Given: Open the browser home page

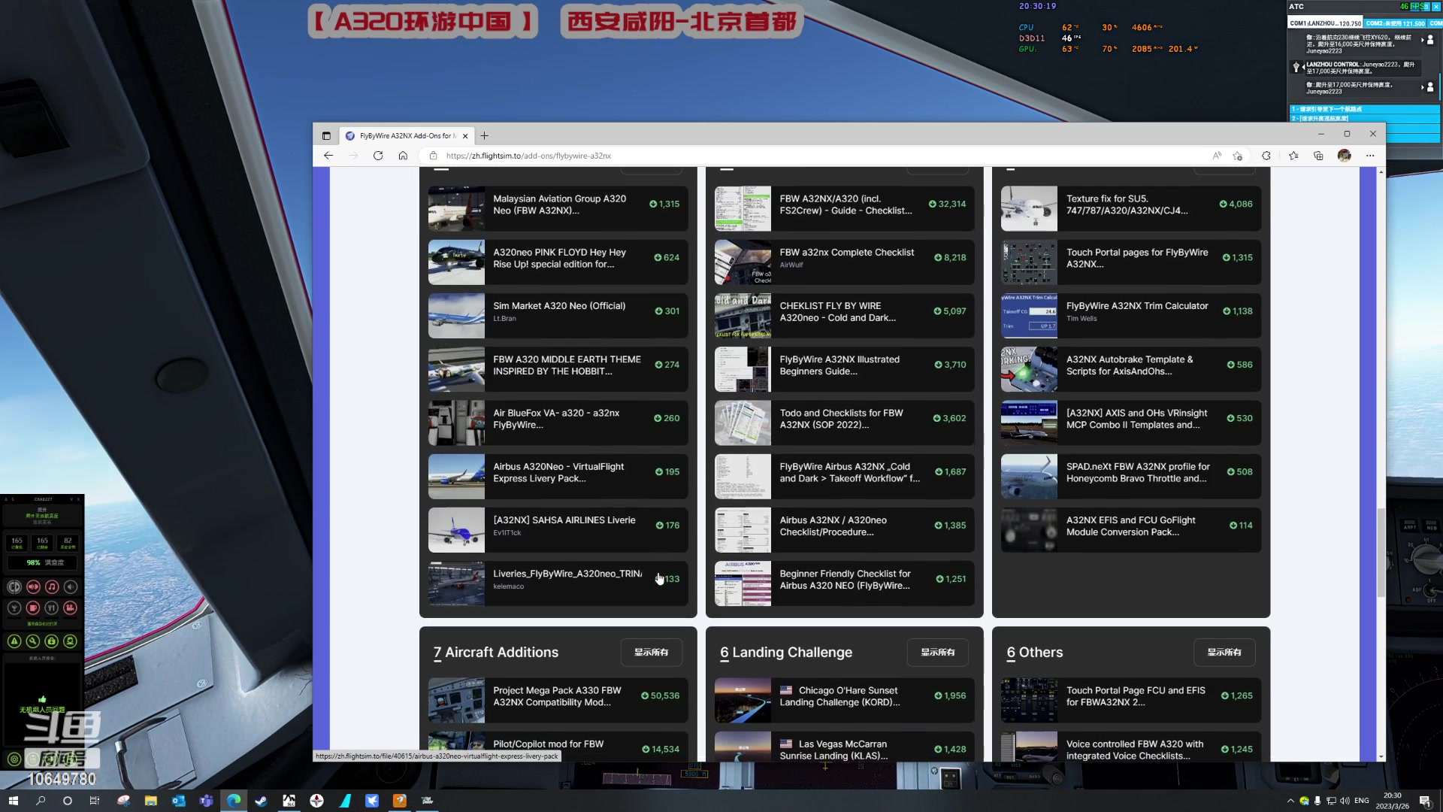Looking at the screenshot, I should coord(403,156).
